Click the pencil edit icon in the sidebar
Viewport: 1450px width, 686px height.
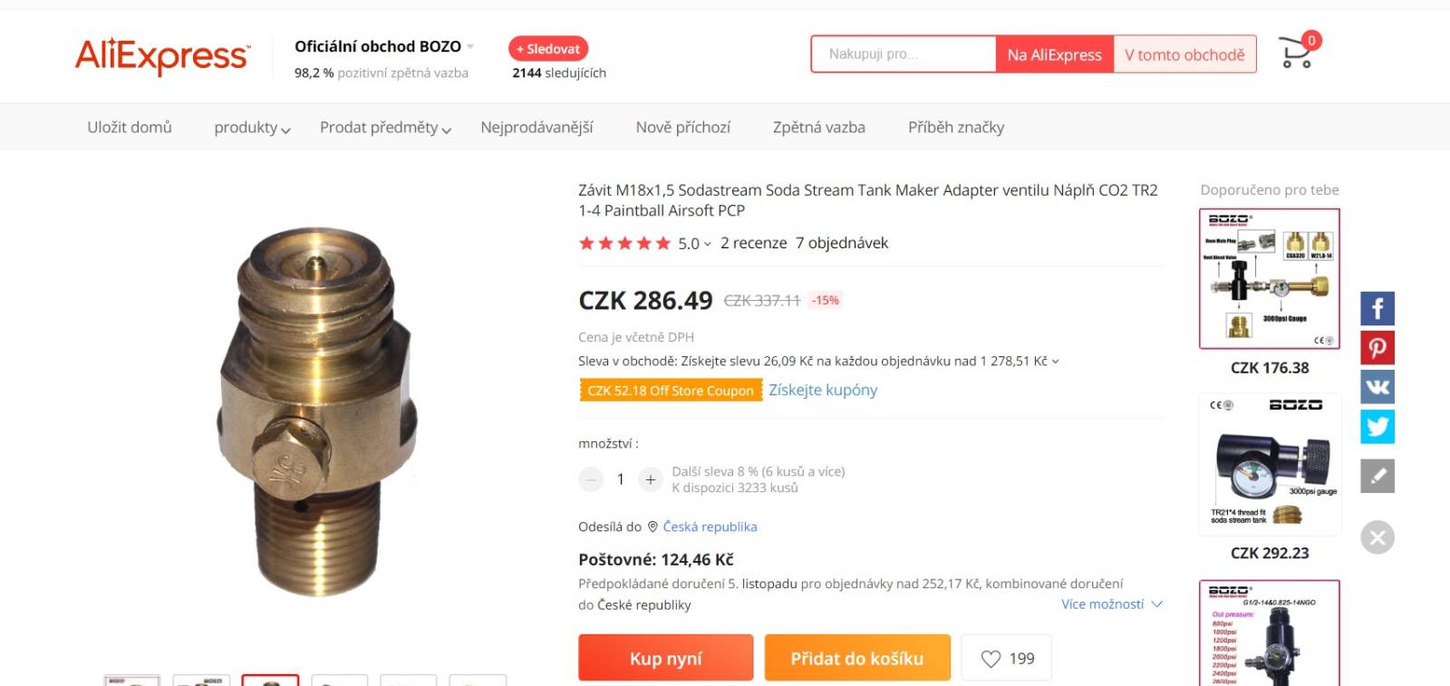point(1377,476)
